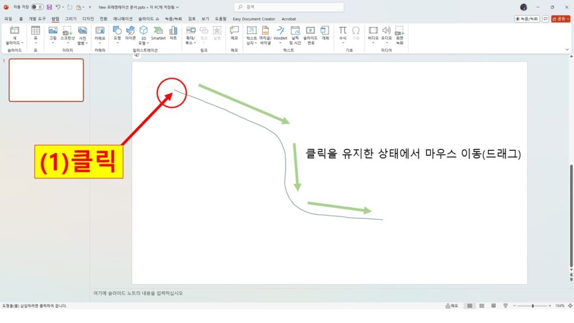Image resolution: width=574 pixels, height=323 pixels.
Task: Insert a picture with the 그림 icon
Action: pos(53,30)
